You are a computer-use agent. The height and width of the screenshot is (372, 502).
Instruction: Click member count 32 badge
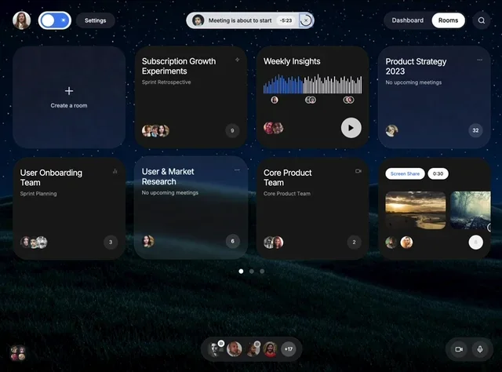coord(475,130)
